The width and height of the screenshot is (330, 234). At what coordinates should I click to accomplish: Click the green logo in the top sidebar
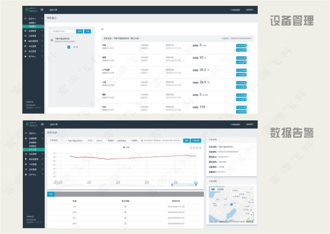26,9
